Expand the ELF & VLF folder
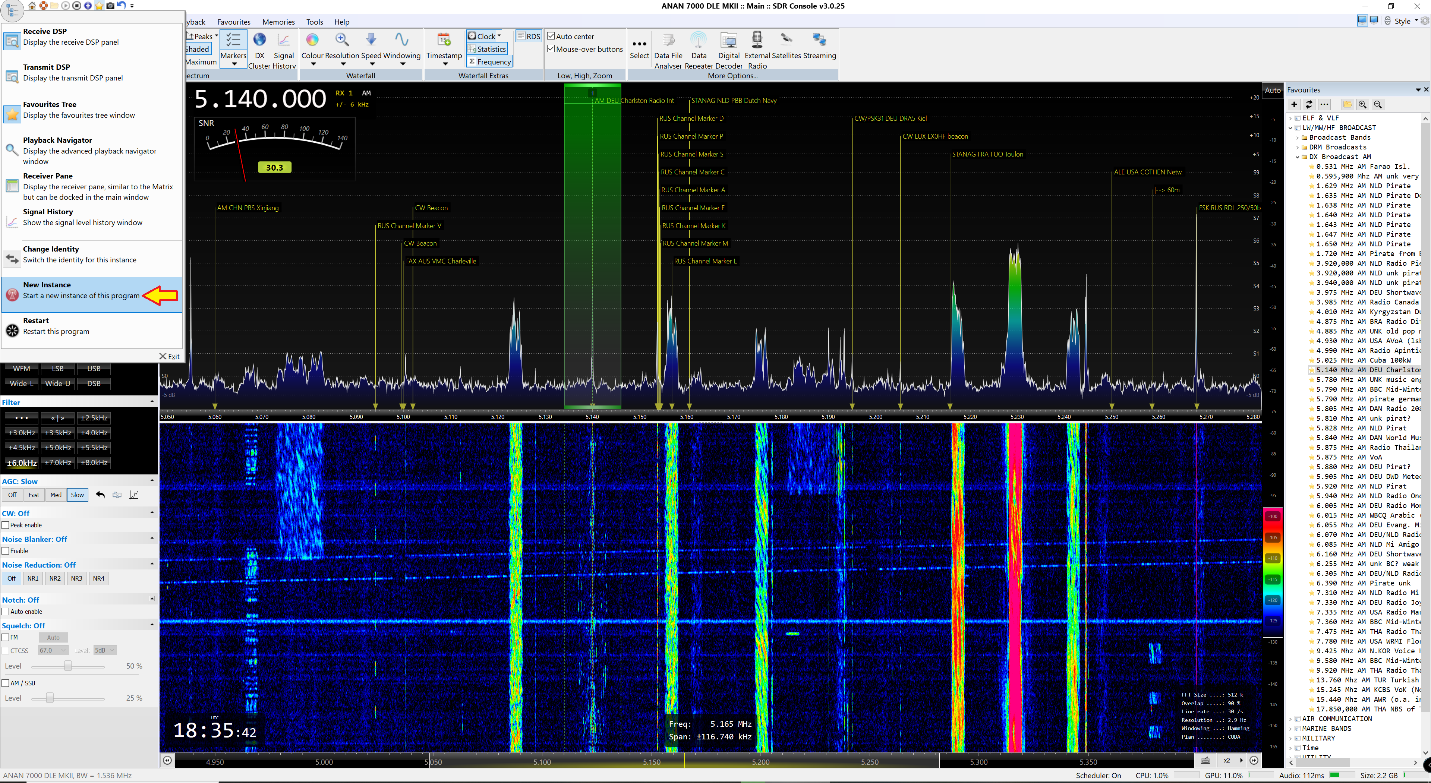The width and height of the screenshot is (1431, 783). (x=1291, y=118)
